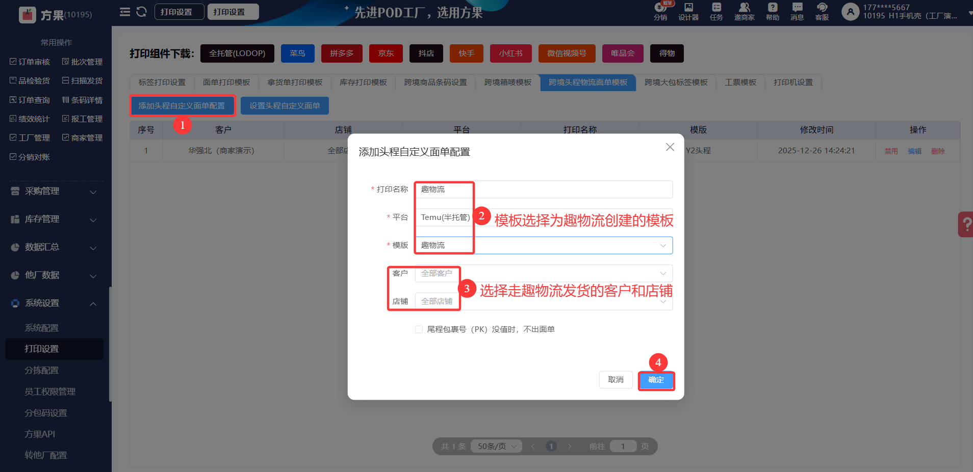
Task: Click 禁用 link in the 华强北 row
Action: click(x=891, y=151)
